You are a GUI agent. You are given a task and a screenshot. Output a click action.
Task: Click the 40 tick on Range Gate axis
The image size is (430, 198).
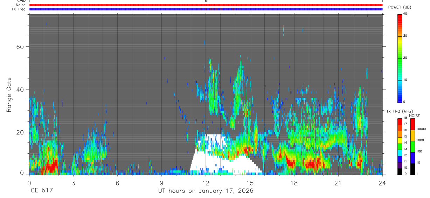pyautogui.click(x=21, y=89)
